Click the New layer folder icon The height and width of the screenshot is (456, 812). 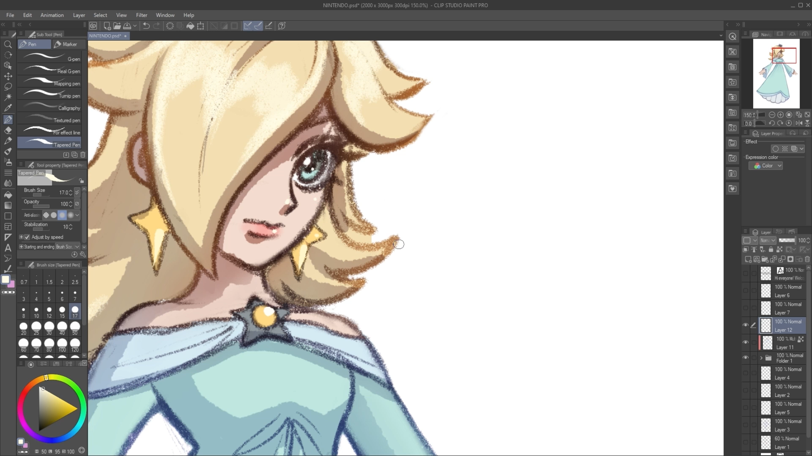[765, 259]
